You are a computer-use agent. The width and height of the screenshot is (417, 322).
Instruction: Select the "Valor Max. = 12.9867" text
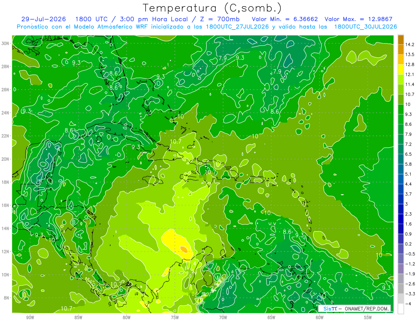coord(358,19)
